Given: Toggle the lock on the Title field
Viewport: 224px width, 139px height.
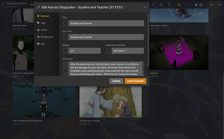Looking at the screenshot, I should click(x=66, y=23).
